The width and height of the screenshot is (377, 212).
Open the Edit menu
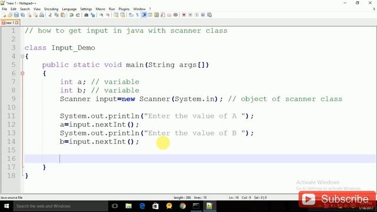click(14, 9)
